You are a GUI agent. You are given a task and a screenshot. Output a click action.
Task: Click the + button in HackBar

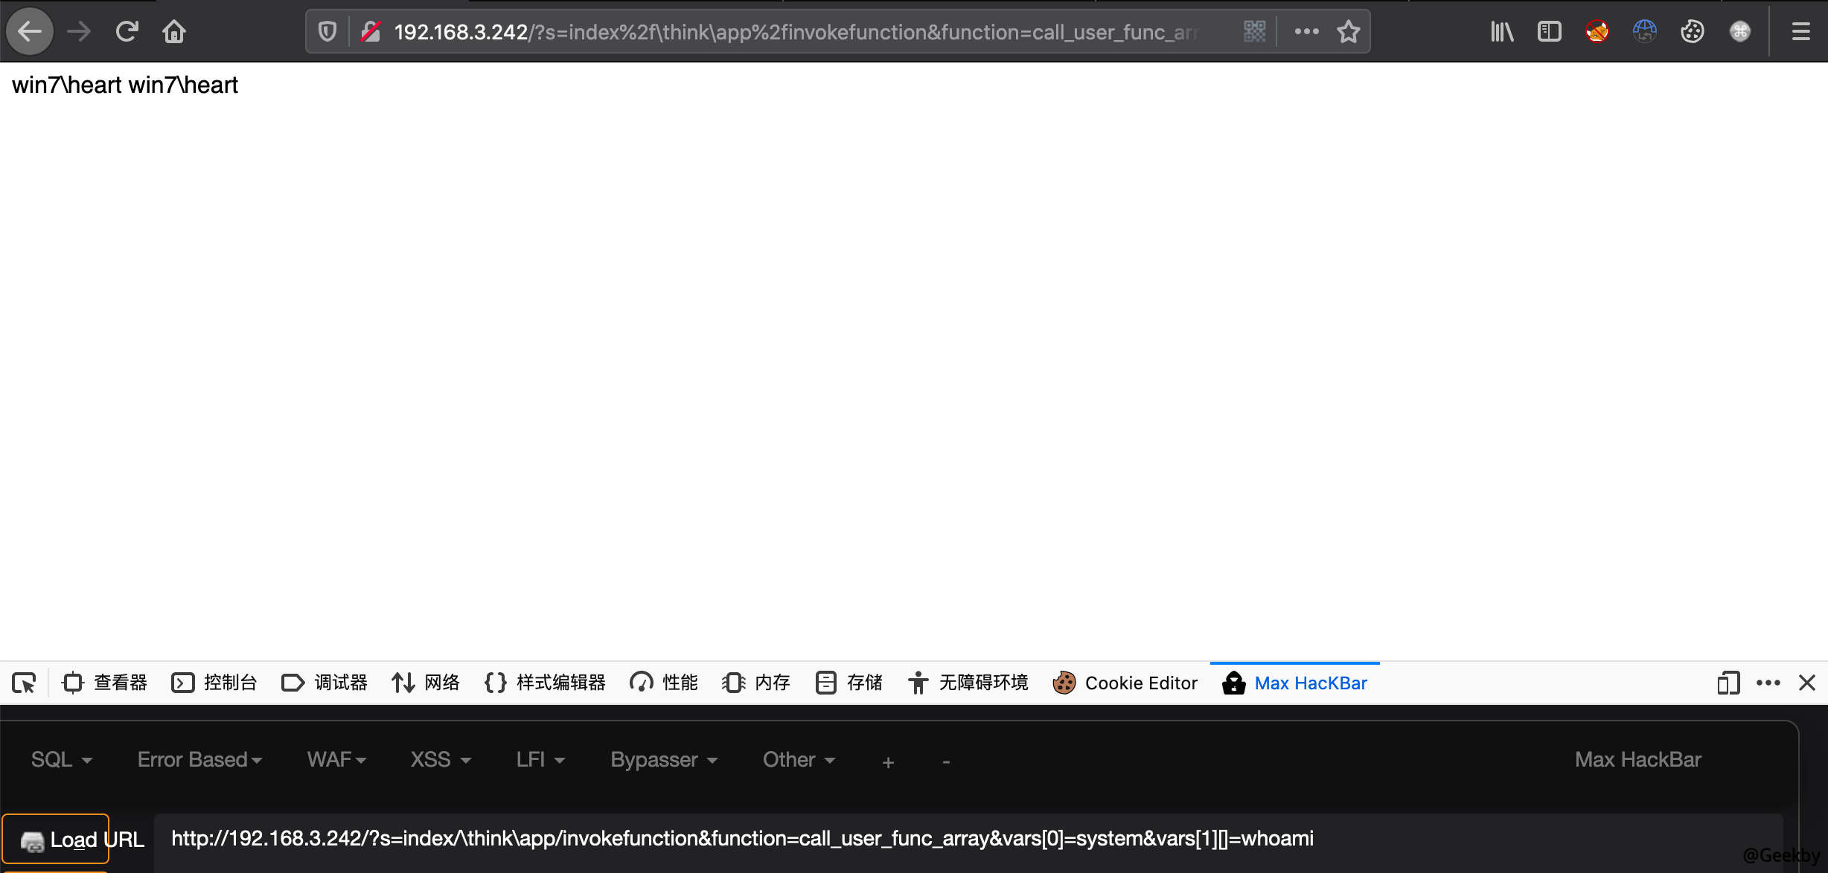tap(888, 761)
